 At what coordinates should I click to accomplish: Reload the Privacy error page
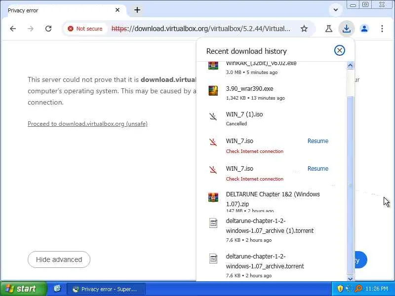click(48, 29)
